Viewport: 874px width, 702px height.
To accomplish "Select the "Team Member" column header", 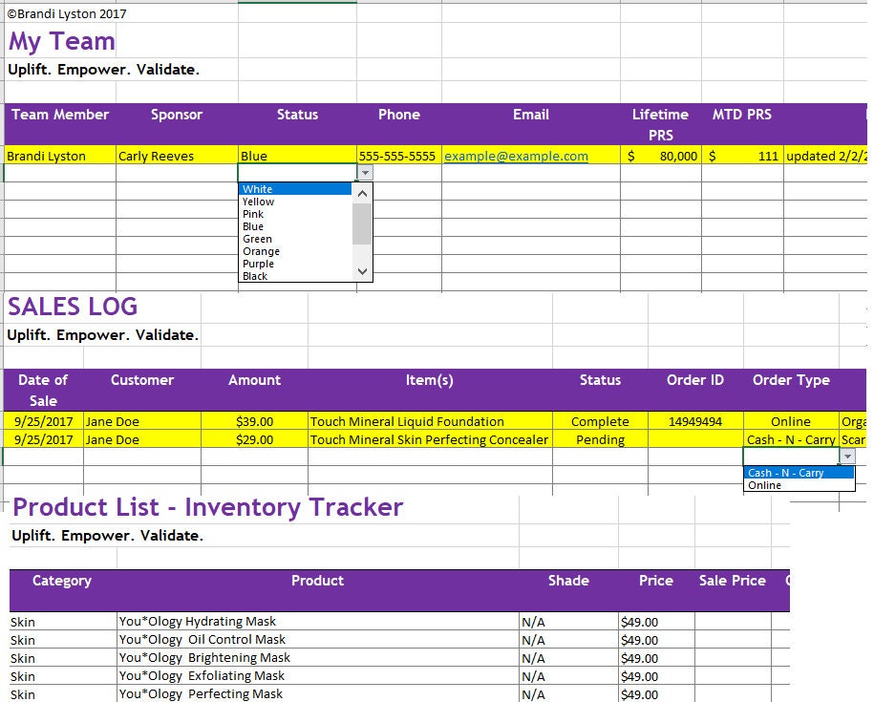I will 59,114.
